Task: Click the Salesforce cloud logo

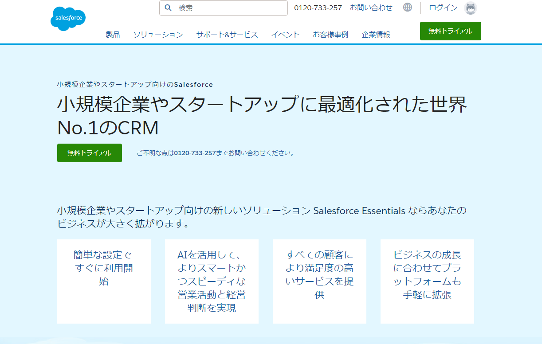Action: 68,19
